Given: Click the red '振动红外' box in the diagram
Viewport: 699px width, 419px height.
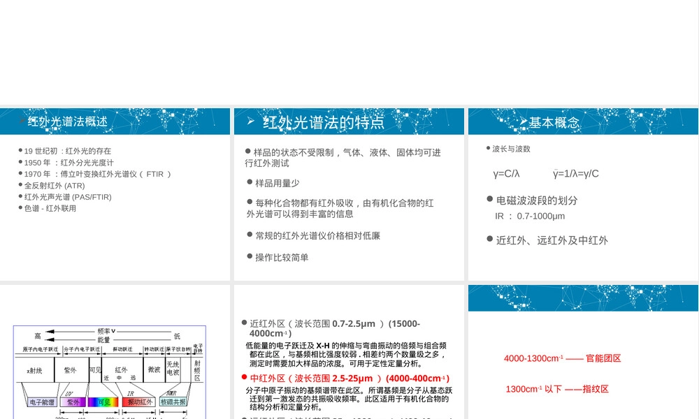Looking at the screenshot, I should click(x=140, y=402).
